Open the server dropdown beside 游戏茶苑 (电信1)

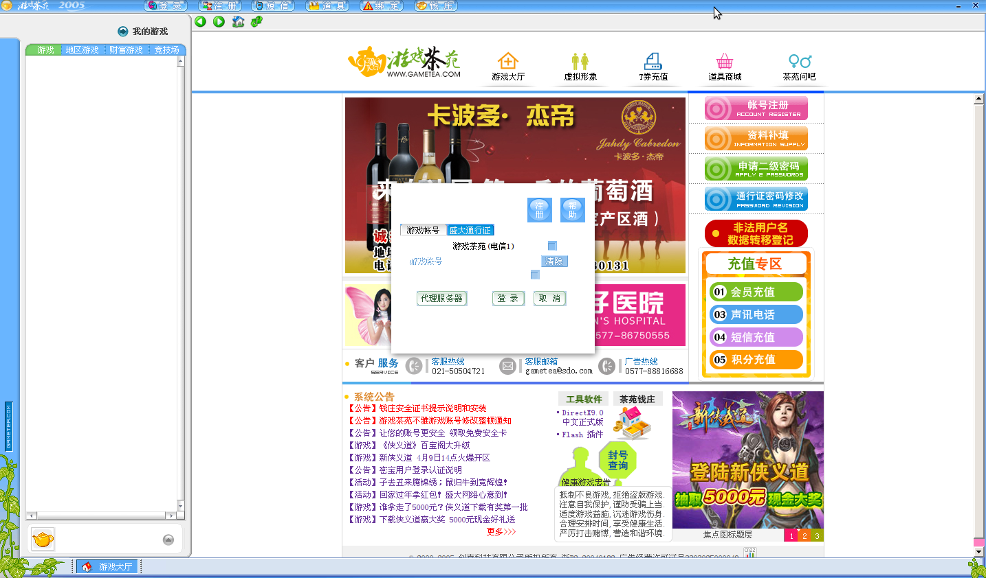coord(552,246)
